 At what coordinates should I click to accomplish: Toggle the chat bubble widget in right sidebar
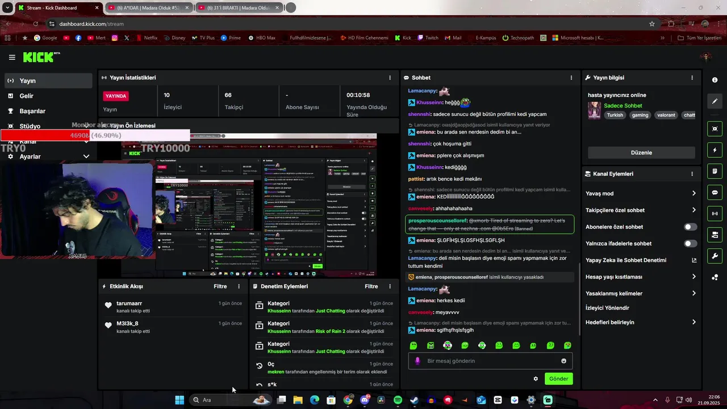click(715, 193)
